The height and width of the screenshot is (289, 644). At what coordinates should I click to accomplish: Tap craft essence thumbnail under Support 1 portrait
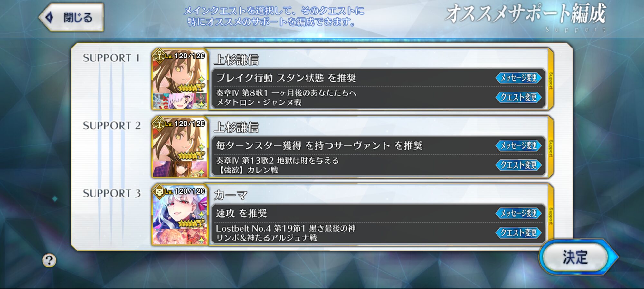[x=180, y=101]
